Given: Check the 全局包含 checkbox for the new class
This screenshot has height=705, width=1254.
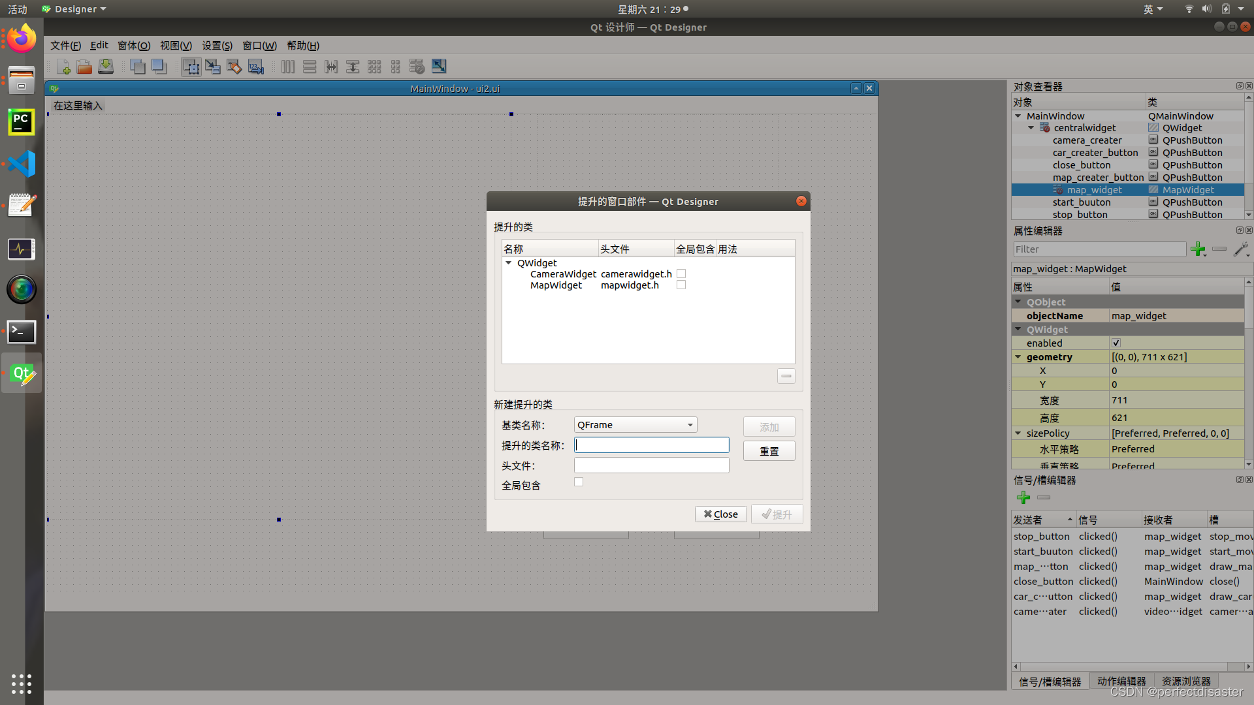Looking at the screenshot, I should [579, 482].
